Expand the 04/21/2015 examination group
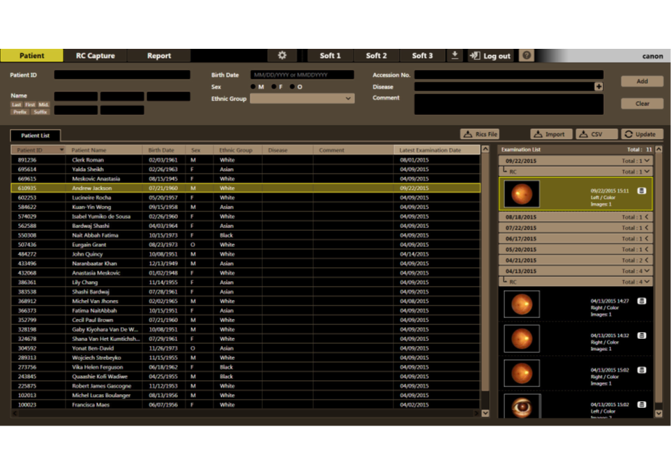Screen dimensions: 671x475 pos(647,260)
